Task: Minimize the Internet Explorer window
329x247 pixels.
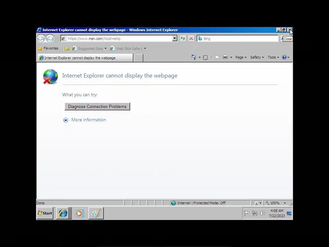Action: pos(279,30)
